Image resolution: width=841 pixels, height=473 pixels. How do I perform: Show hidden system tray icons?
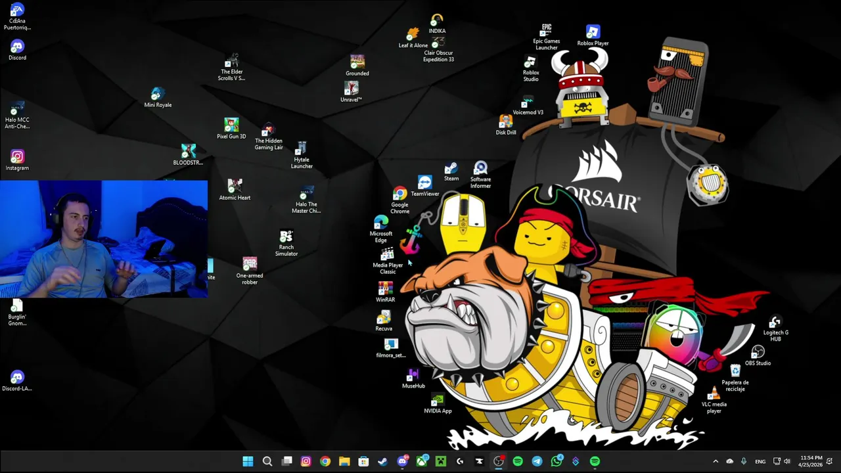pos(716,461)
